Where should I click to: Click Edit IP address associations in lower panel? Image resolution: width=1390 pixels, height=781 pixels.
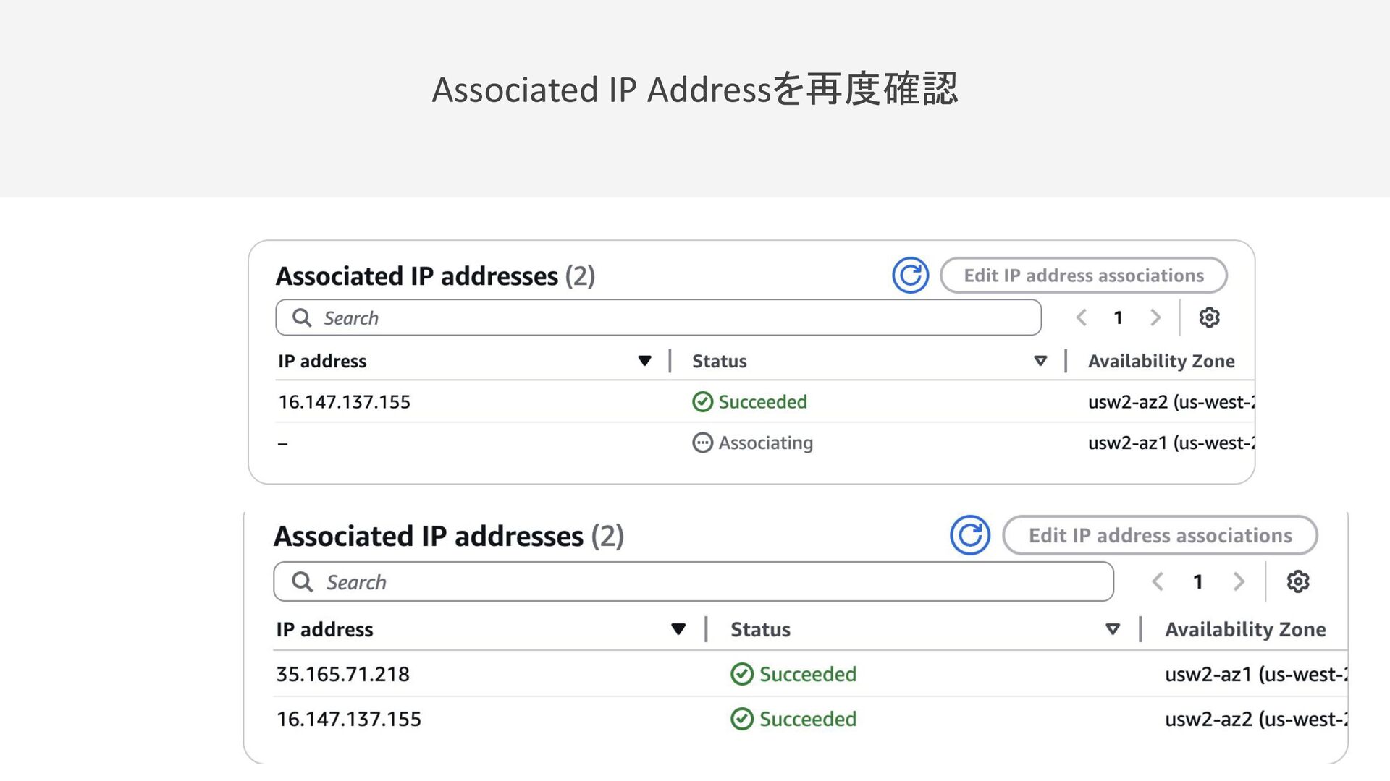(1160, 535)
